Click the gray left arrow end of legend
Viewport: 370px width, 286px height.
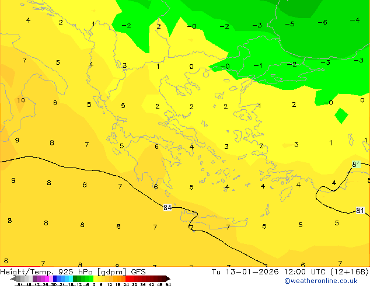[x=13, y=278]
